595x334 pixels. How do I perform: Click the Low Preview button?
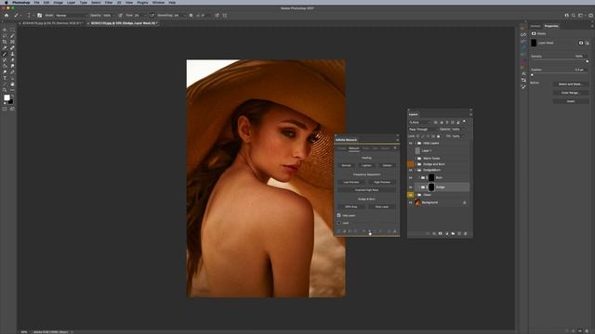pos(351,182)
